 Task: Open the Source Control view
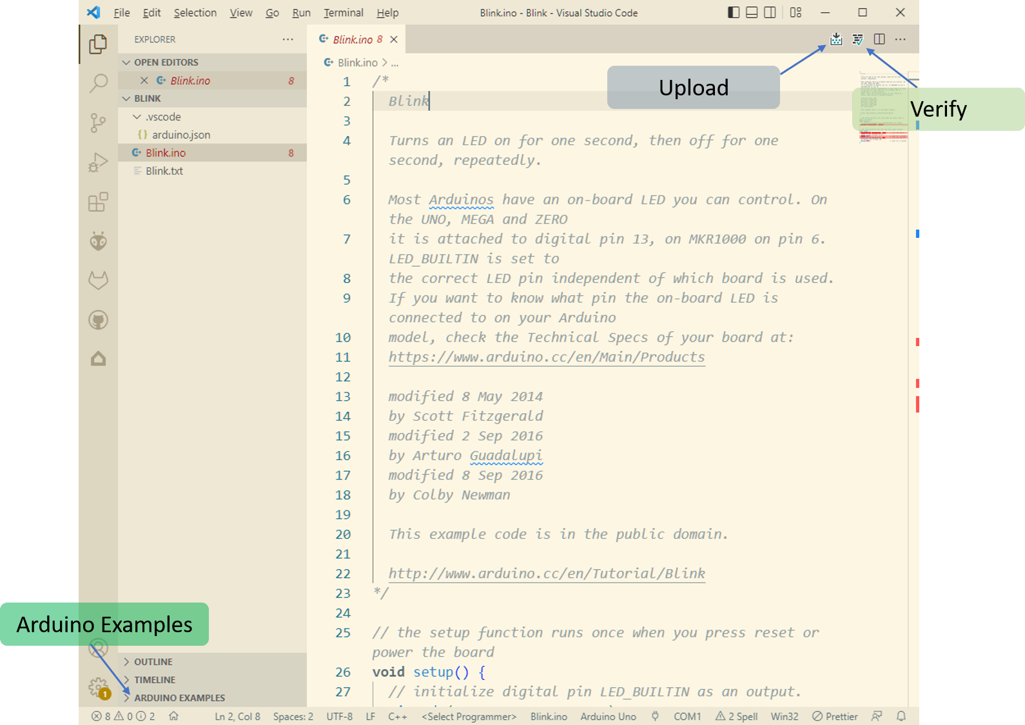pyautogui.click(x=98, y=122)
